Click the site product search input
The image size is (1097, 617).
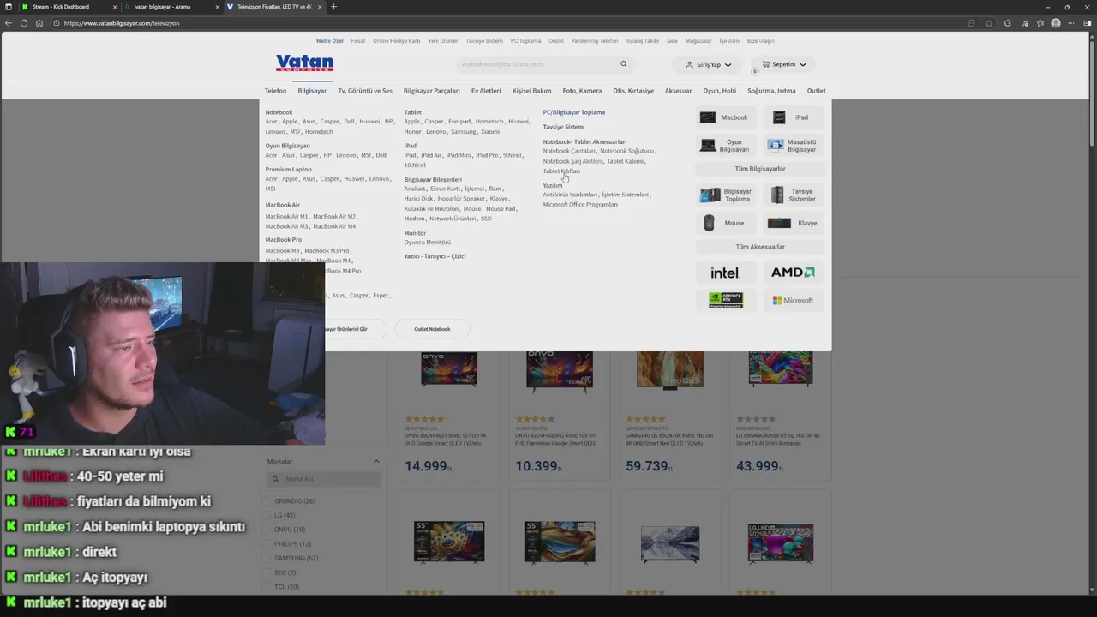544,64
